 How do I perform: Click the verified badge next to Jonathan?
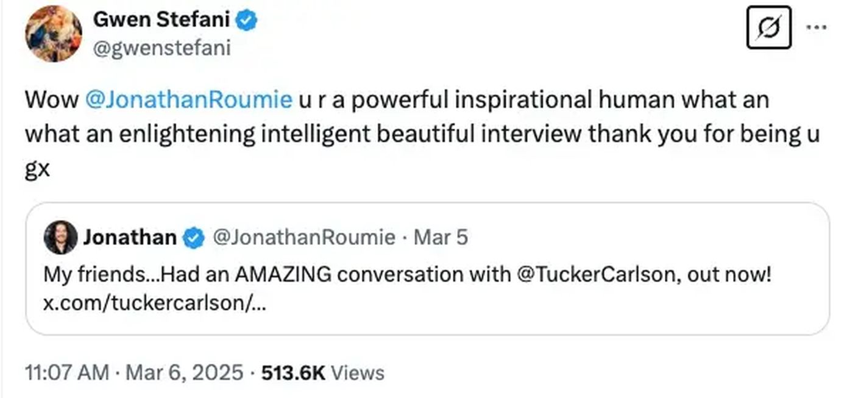pyautogui.click(x=194, y=238)
